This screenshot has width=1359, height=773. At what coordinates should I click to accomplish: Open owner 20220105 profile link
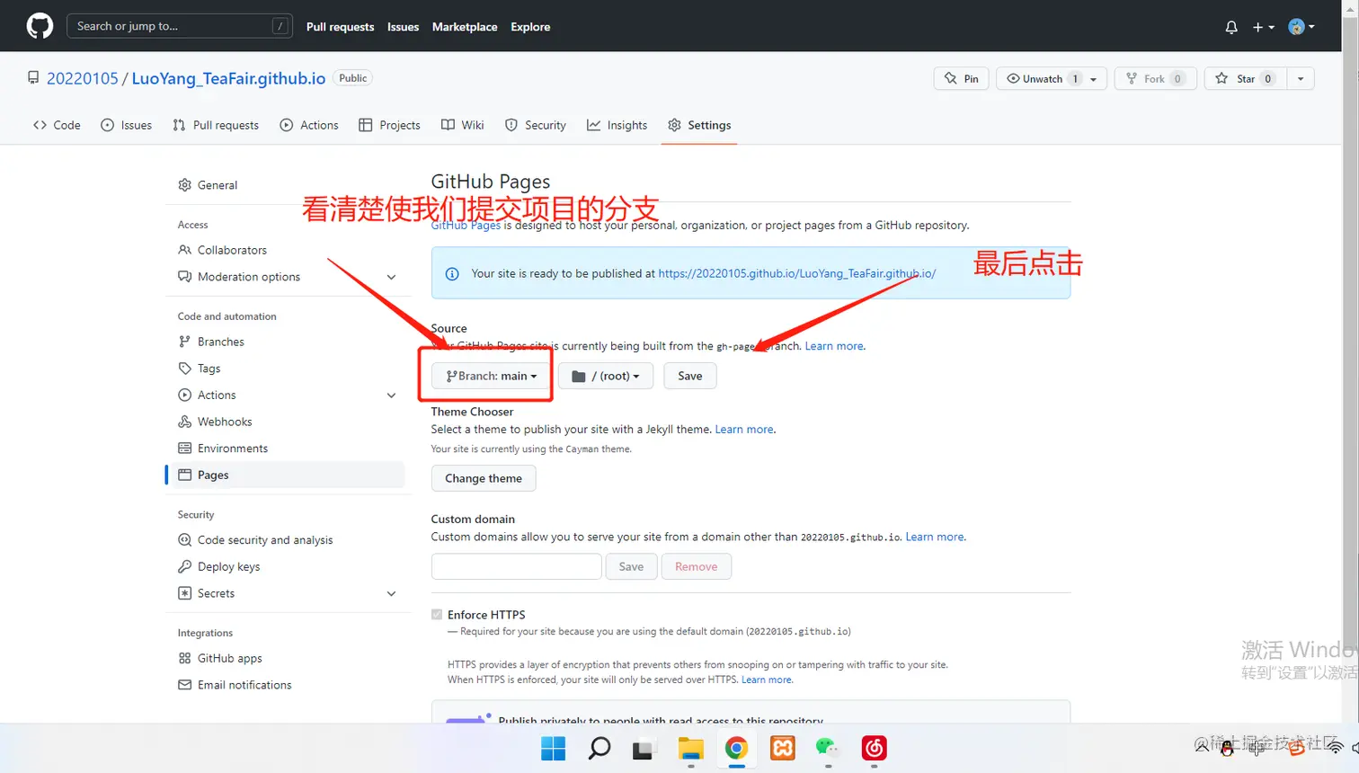pos(82,78)
